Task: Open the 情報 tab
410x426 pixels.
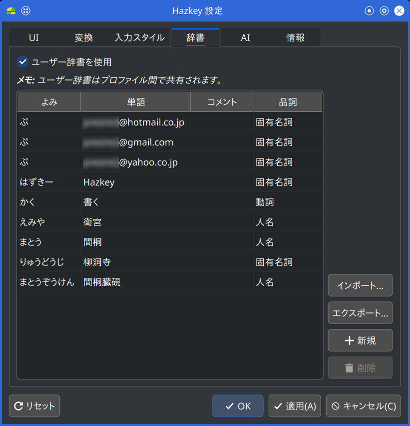Action: (295, 37)
